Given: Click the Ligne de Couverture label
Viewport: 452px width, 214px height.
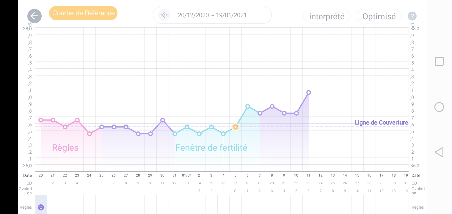Looking at the screenshot, I should [x=381, y=122].
